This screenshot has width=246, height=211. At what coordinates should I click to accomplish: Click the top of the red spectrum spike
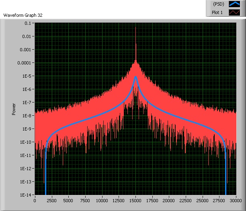point(135,27)
